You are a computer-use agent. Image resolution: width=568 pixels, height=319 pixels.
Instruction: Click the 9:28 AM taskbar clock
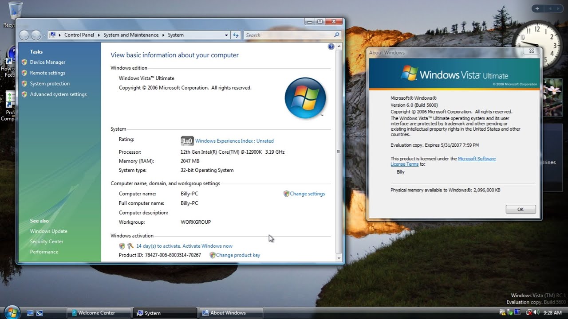552,313
